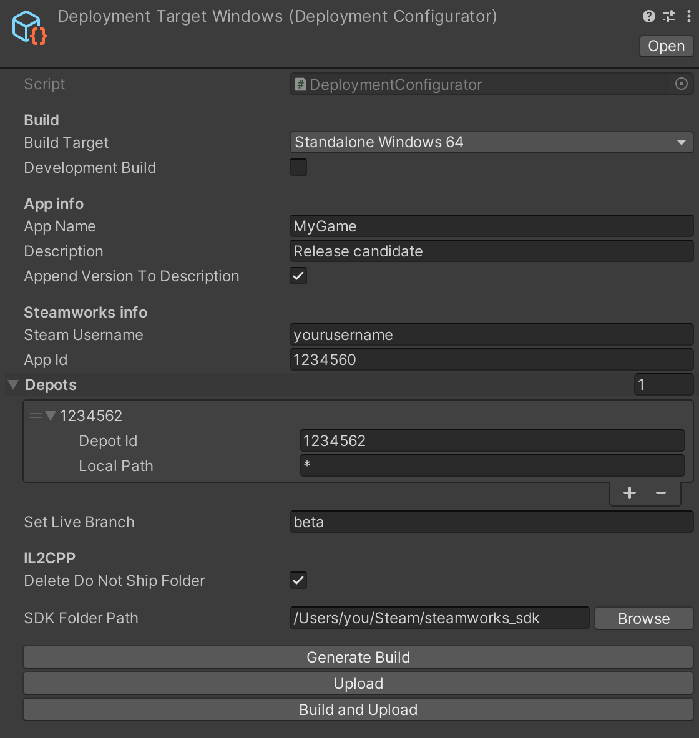Click the Depot Id label
Image resolution: width=699 pixels, height=738 pixels.
click(108, 441)
